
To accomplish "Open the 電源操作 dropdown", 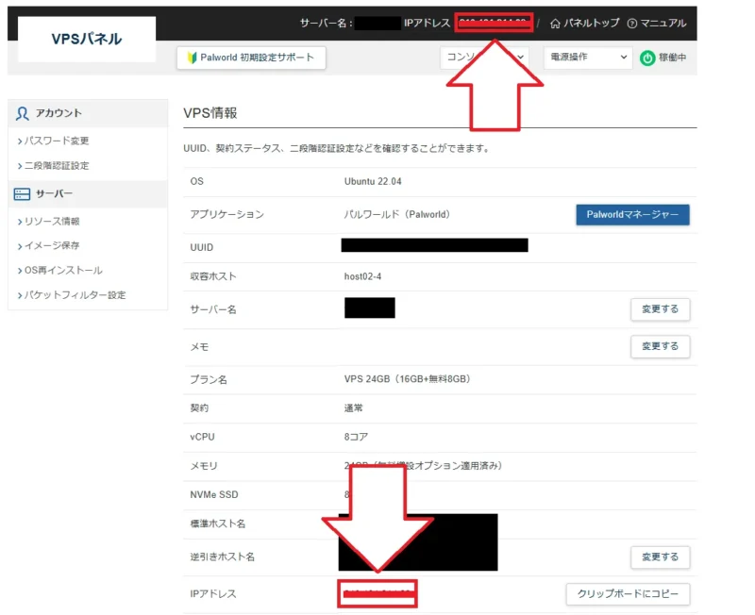I will 588,58.
